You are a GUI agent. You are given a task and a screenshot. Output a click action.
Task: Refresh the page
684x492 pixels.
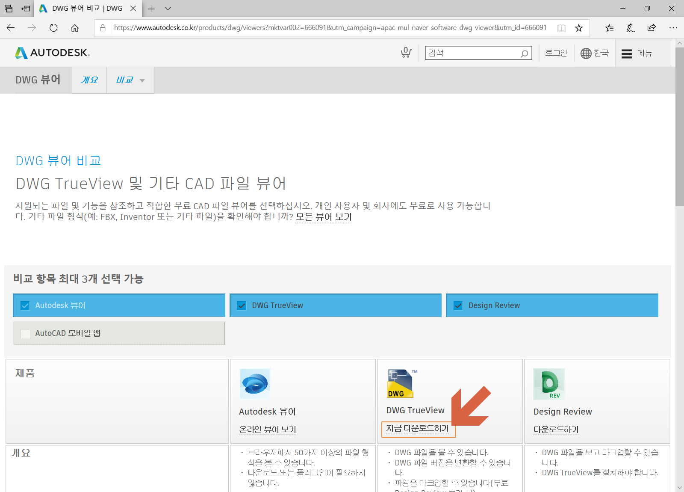53,28
